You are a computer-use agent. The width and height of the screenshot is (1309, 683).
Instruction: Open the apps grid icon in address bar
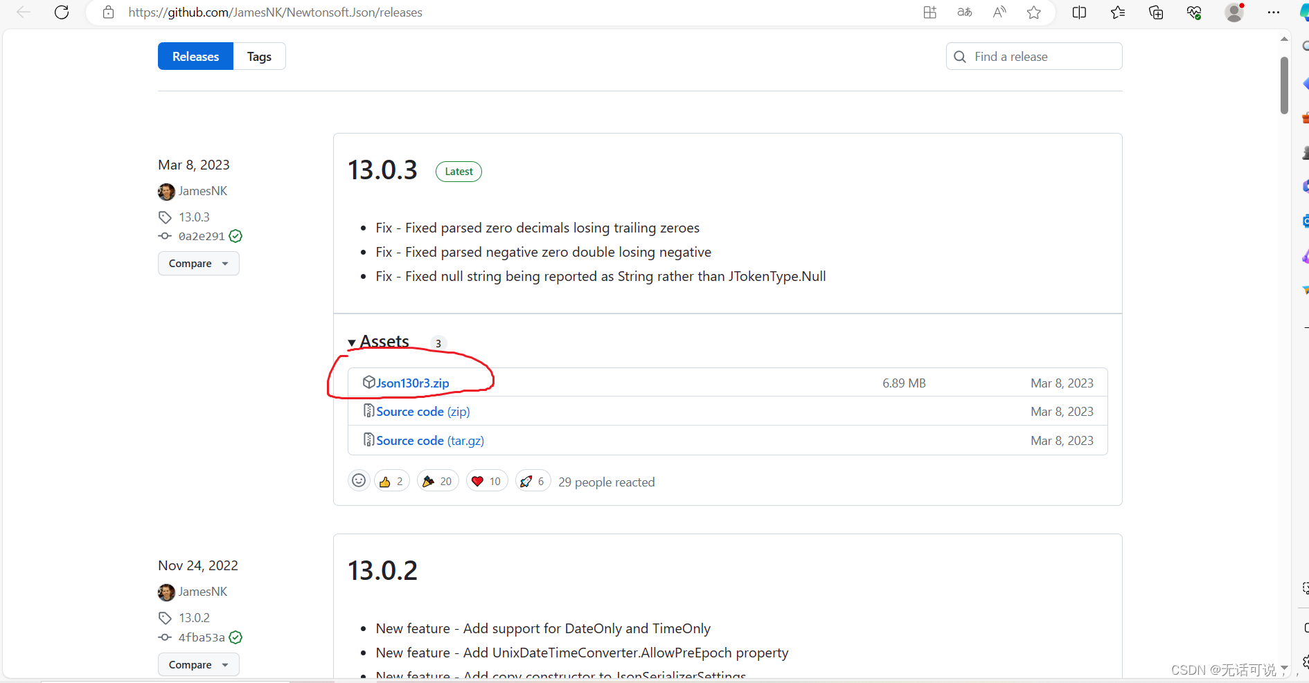930,12
